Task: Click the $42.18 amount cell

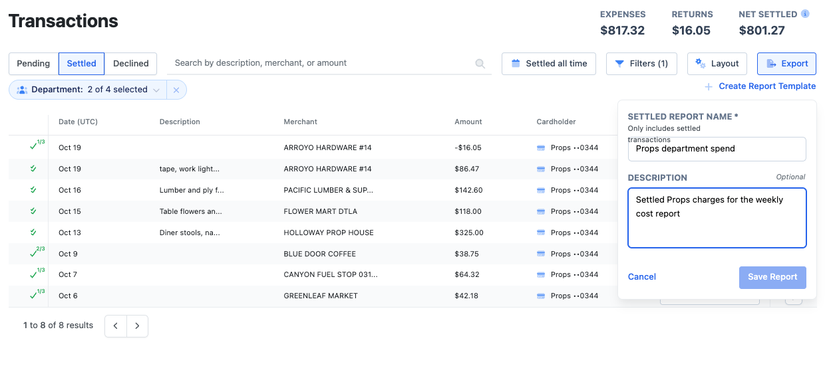Action: pyautogui.click(x=467, y=296)
